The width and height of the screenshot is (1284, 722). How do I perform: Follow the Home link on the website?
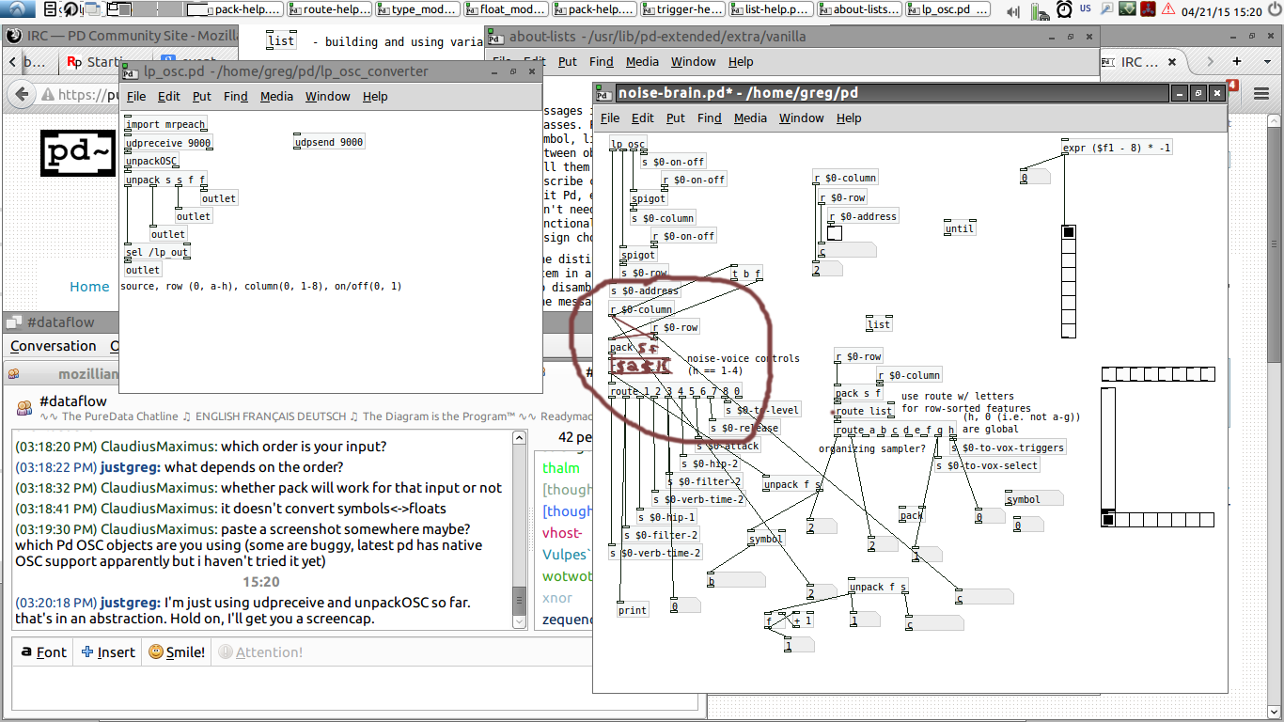point(89,287)
